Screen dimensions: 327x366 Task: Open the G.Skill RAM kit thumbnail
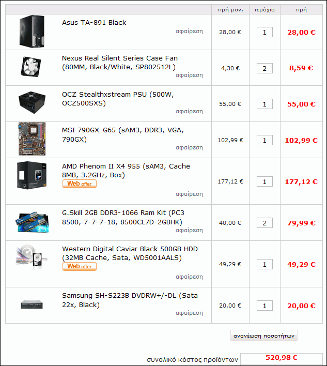32,222
